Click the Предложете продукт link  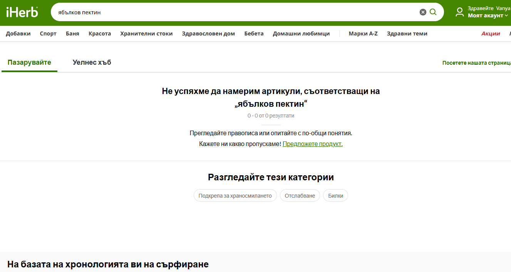[x=312, y=144]
